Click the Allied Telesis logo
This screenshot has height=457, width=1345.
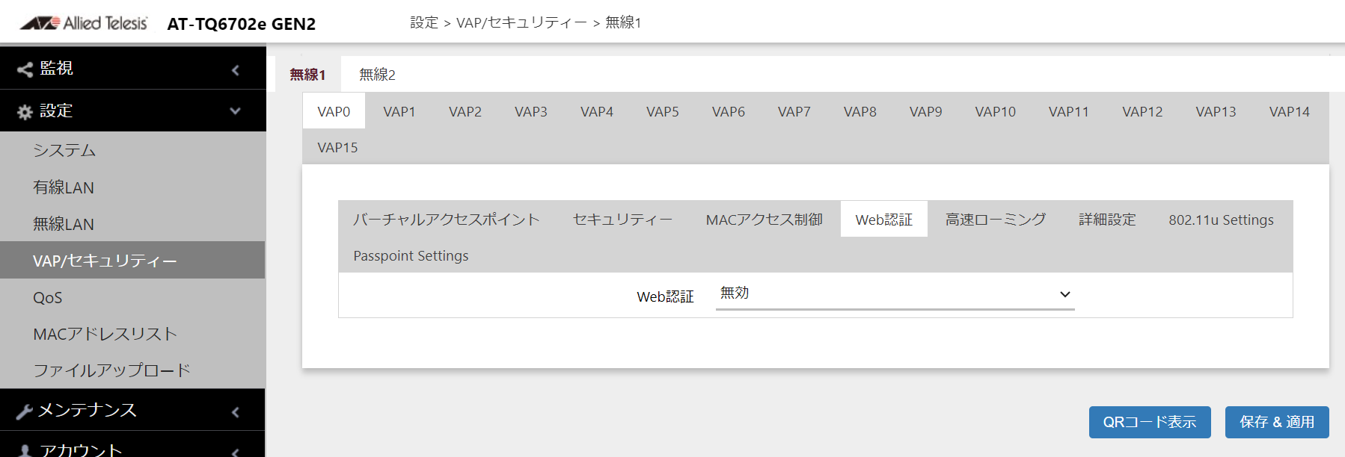pyautogui.click(x=84, y=23)
